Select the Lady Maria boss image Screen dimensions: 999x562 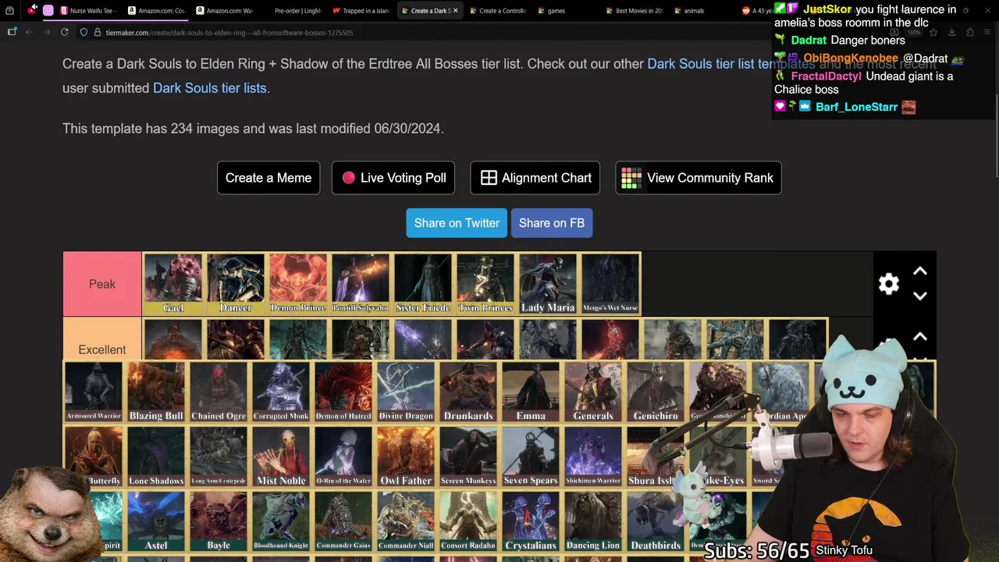click(548, 284)
